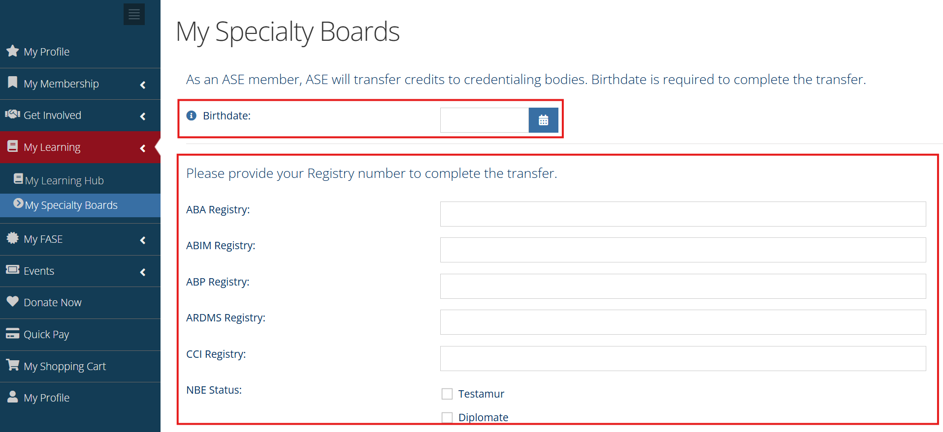Click the hamburger menu icon
Viewport: 943px width, 432px height.
tap(133, 14)
